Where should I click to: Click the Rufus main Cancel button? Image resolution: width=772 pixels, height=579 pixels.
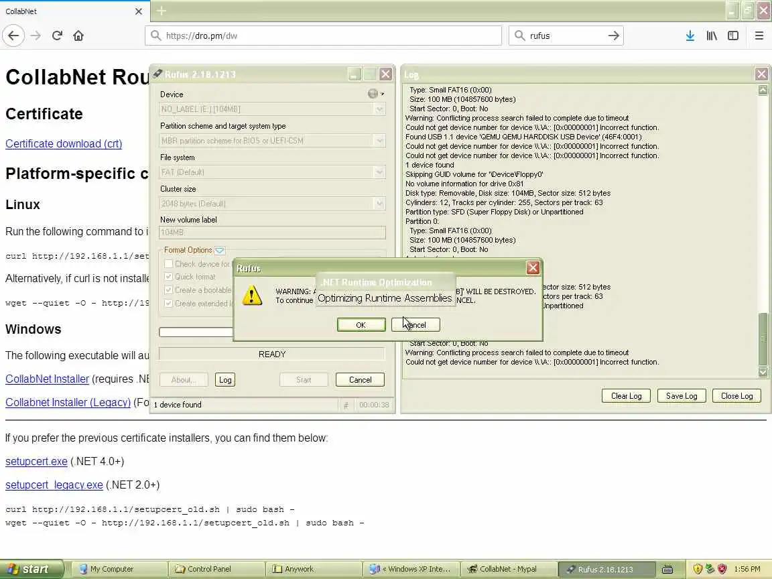tap(360, 379)
